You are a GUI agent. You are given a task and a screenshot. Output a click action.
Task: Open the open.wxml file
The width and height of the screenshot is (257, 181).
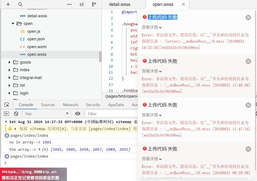(37, 47)
